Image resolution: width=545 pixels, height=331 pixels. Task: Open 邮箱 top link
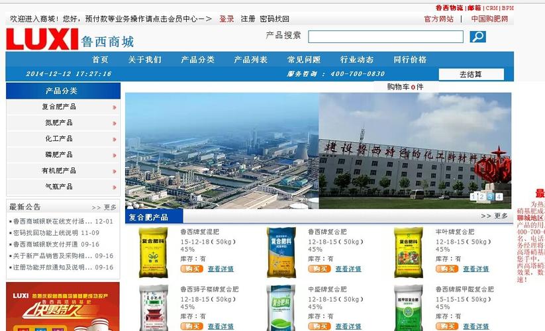474,8
